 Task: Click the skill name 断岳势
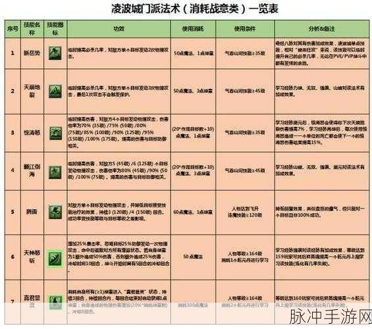point(32,53)
